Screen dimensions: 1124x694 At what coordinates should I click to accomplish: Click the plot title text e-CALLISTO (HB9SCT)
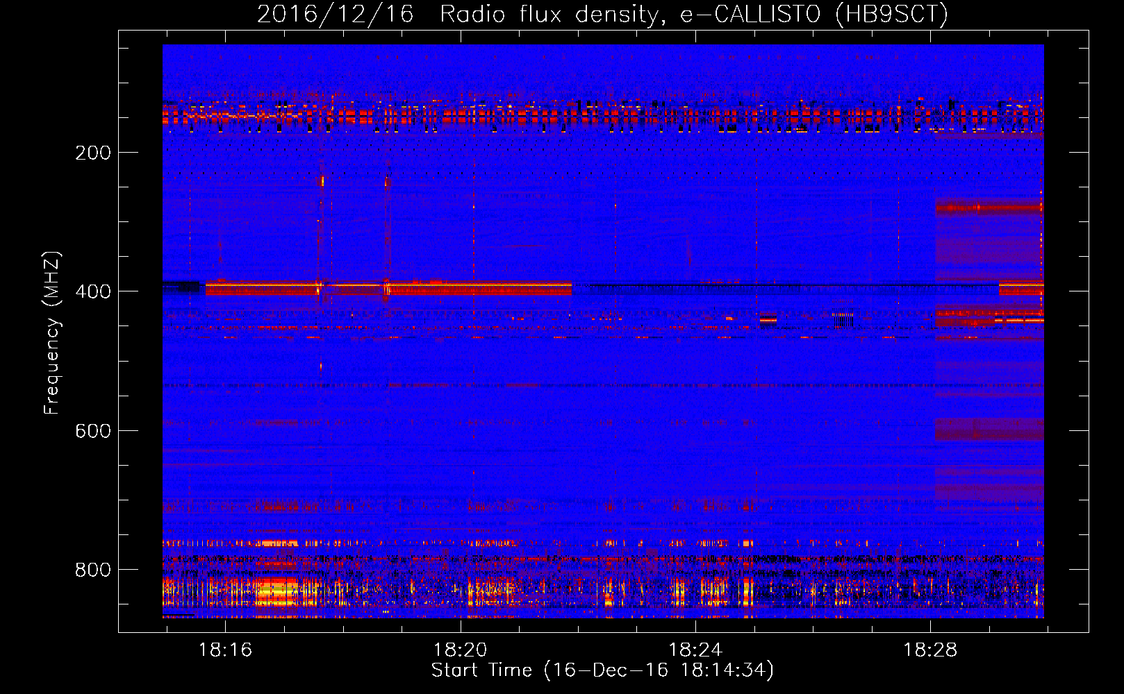click(x=813, y=14)
